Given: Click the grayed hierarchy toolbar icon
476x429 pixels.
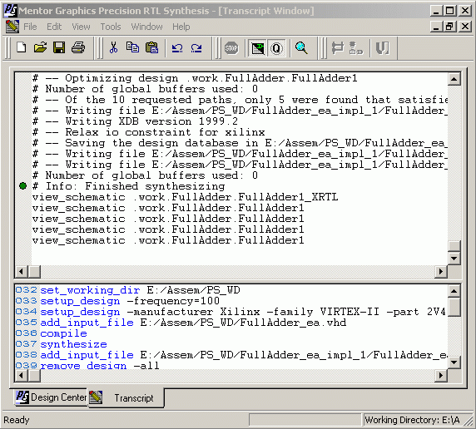Looking at the screenshot, I should (x=356, y=48).
